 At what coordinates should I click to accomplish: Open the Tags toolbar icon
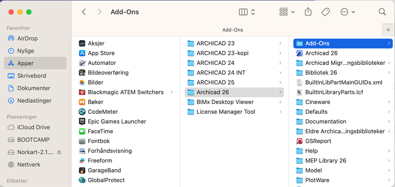(326, 12)
